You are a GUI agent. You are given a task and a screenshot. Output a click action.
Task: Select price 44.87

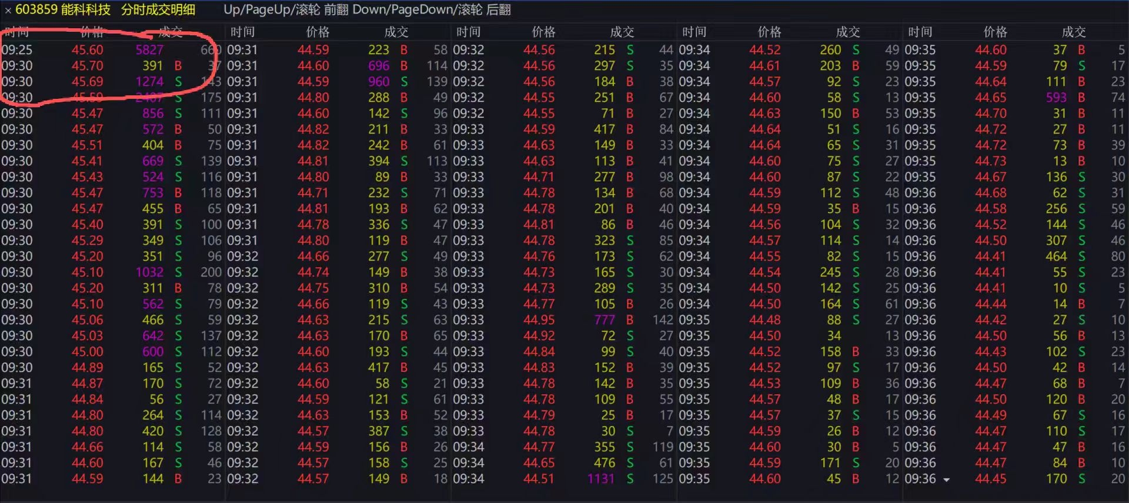click(87, 384)
